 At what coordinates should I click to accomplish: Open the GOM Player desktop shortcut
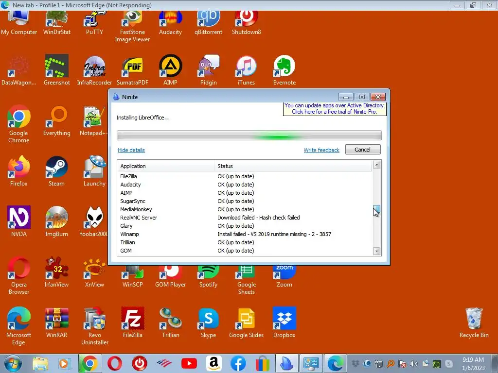tap(171, 276)
